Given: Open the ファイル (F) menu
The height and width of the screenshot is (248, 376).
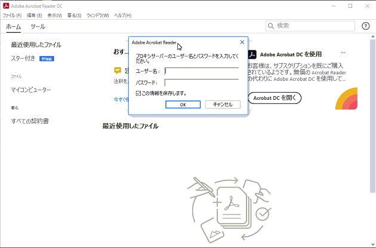Looking at the screenshot, I should tap(12, 16).
